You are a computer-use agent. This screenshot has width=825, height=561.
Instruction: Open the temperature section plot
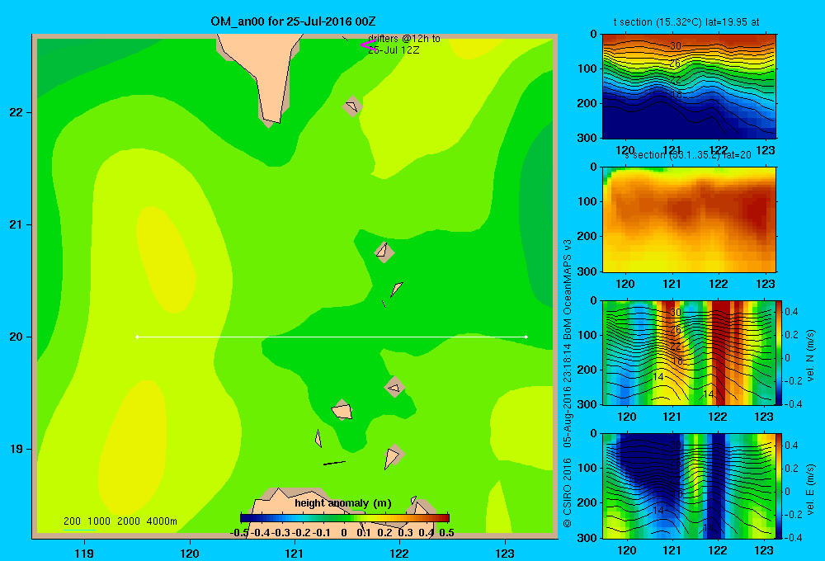pos(689,87)
